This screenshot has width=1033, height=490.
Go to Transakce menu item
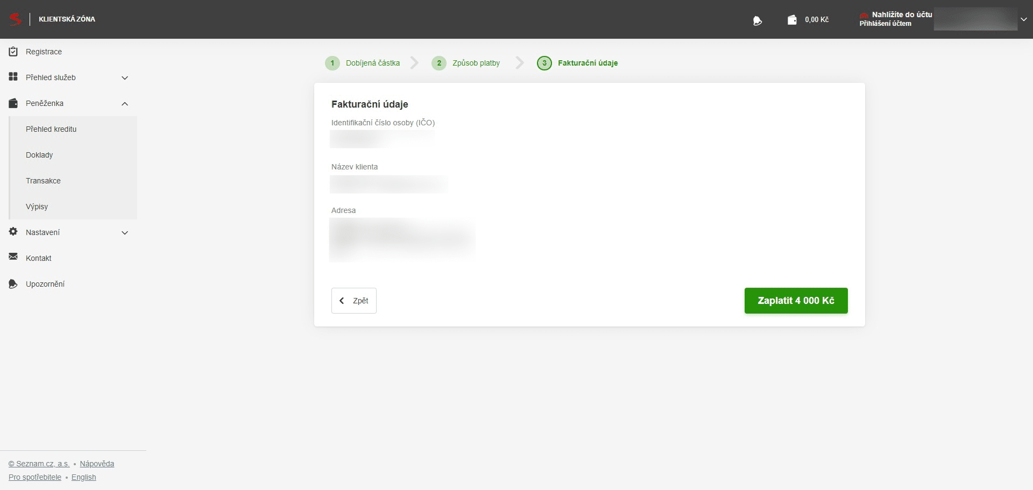[43, 181]
